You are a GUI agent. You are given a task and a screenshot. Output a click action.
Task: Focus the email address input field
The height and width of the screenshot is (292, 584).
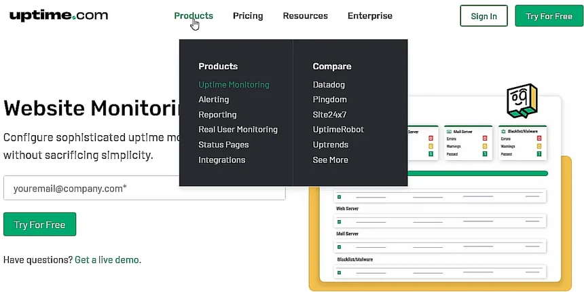coord(145,189)
